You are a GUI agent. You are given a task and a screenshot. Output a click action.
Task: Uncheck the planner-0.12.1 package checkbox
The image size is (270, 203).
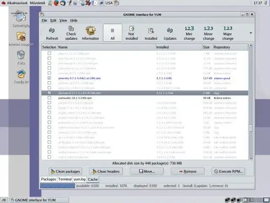coord(49,93)
